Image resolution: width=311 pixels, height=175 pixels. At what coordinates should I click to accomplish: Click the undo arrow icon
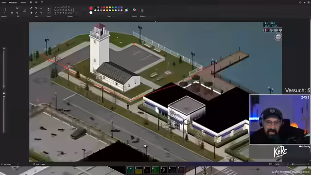[x=42, y=2]
